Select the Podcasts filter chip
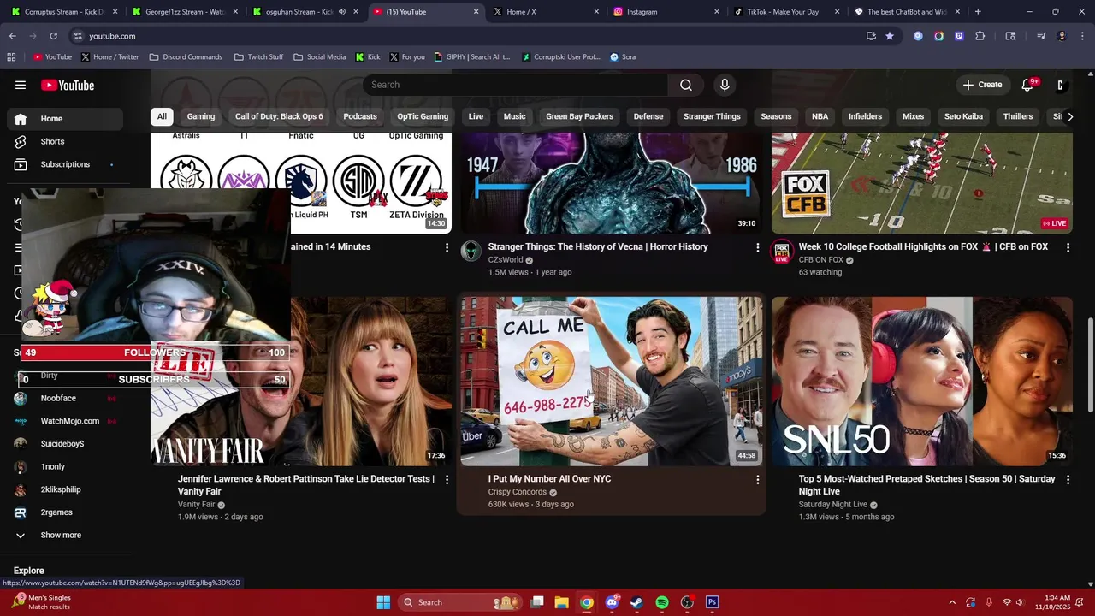 tap(360, 116)
